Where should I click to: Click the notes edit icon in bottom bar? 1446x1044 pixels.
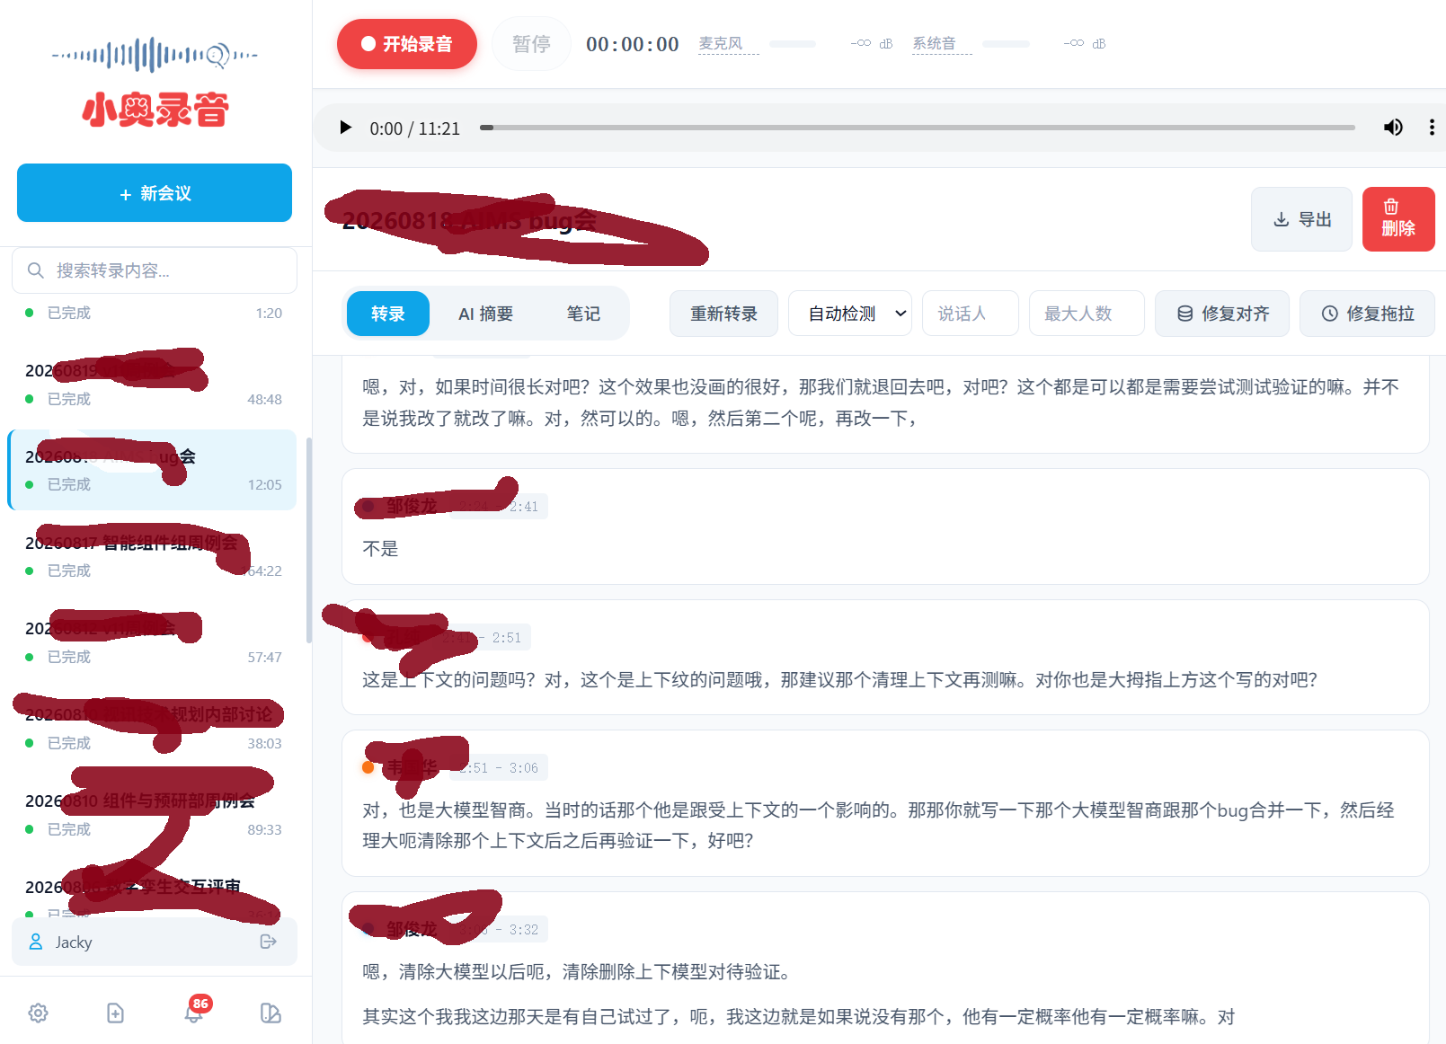[x=271, y=1013]
